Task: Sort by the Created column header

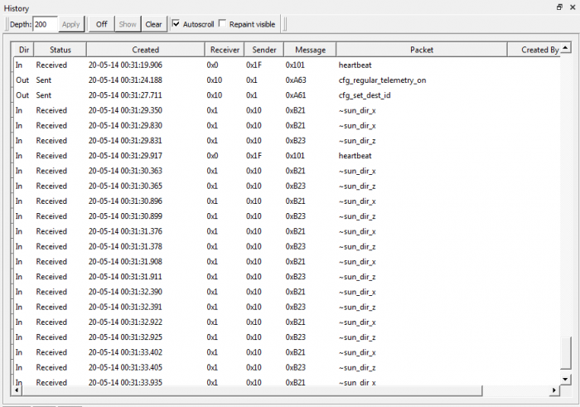Action: click(x=145, y=50)
